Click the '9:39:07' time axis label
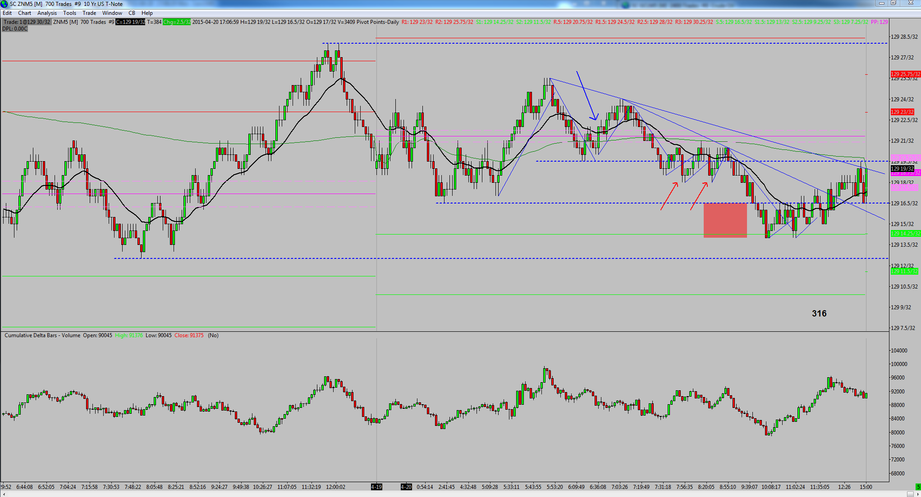 [749, 487]
